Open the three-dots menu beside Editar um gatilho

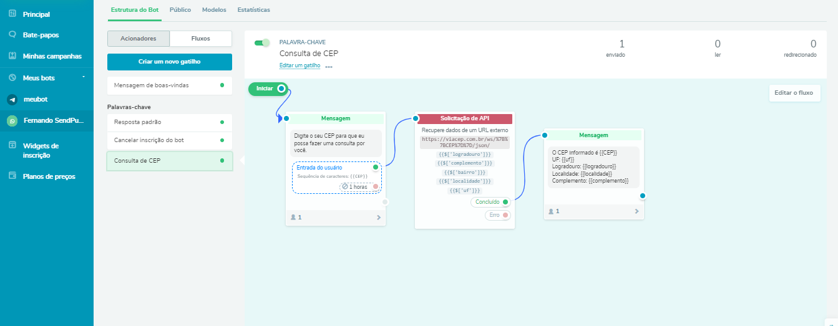[x=329, y=67]
